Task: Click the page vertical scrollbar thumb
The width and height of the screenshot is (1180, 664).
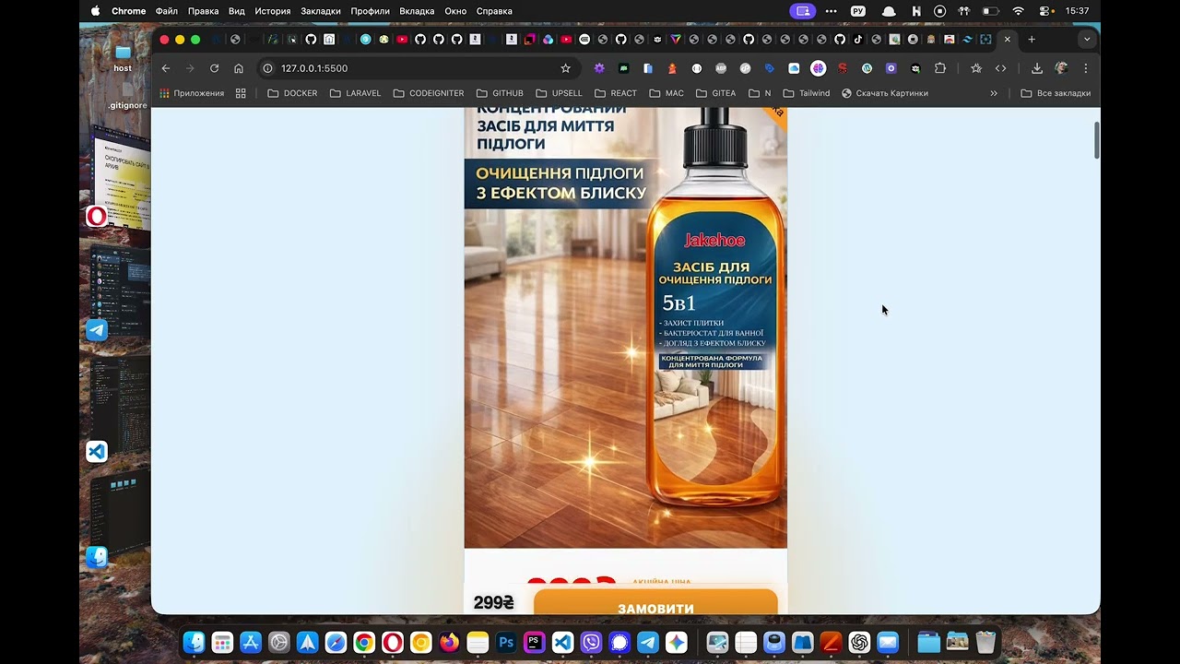Action: 1096,140
